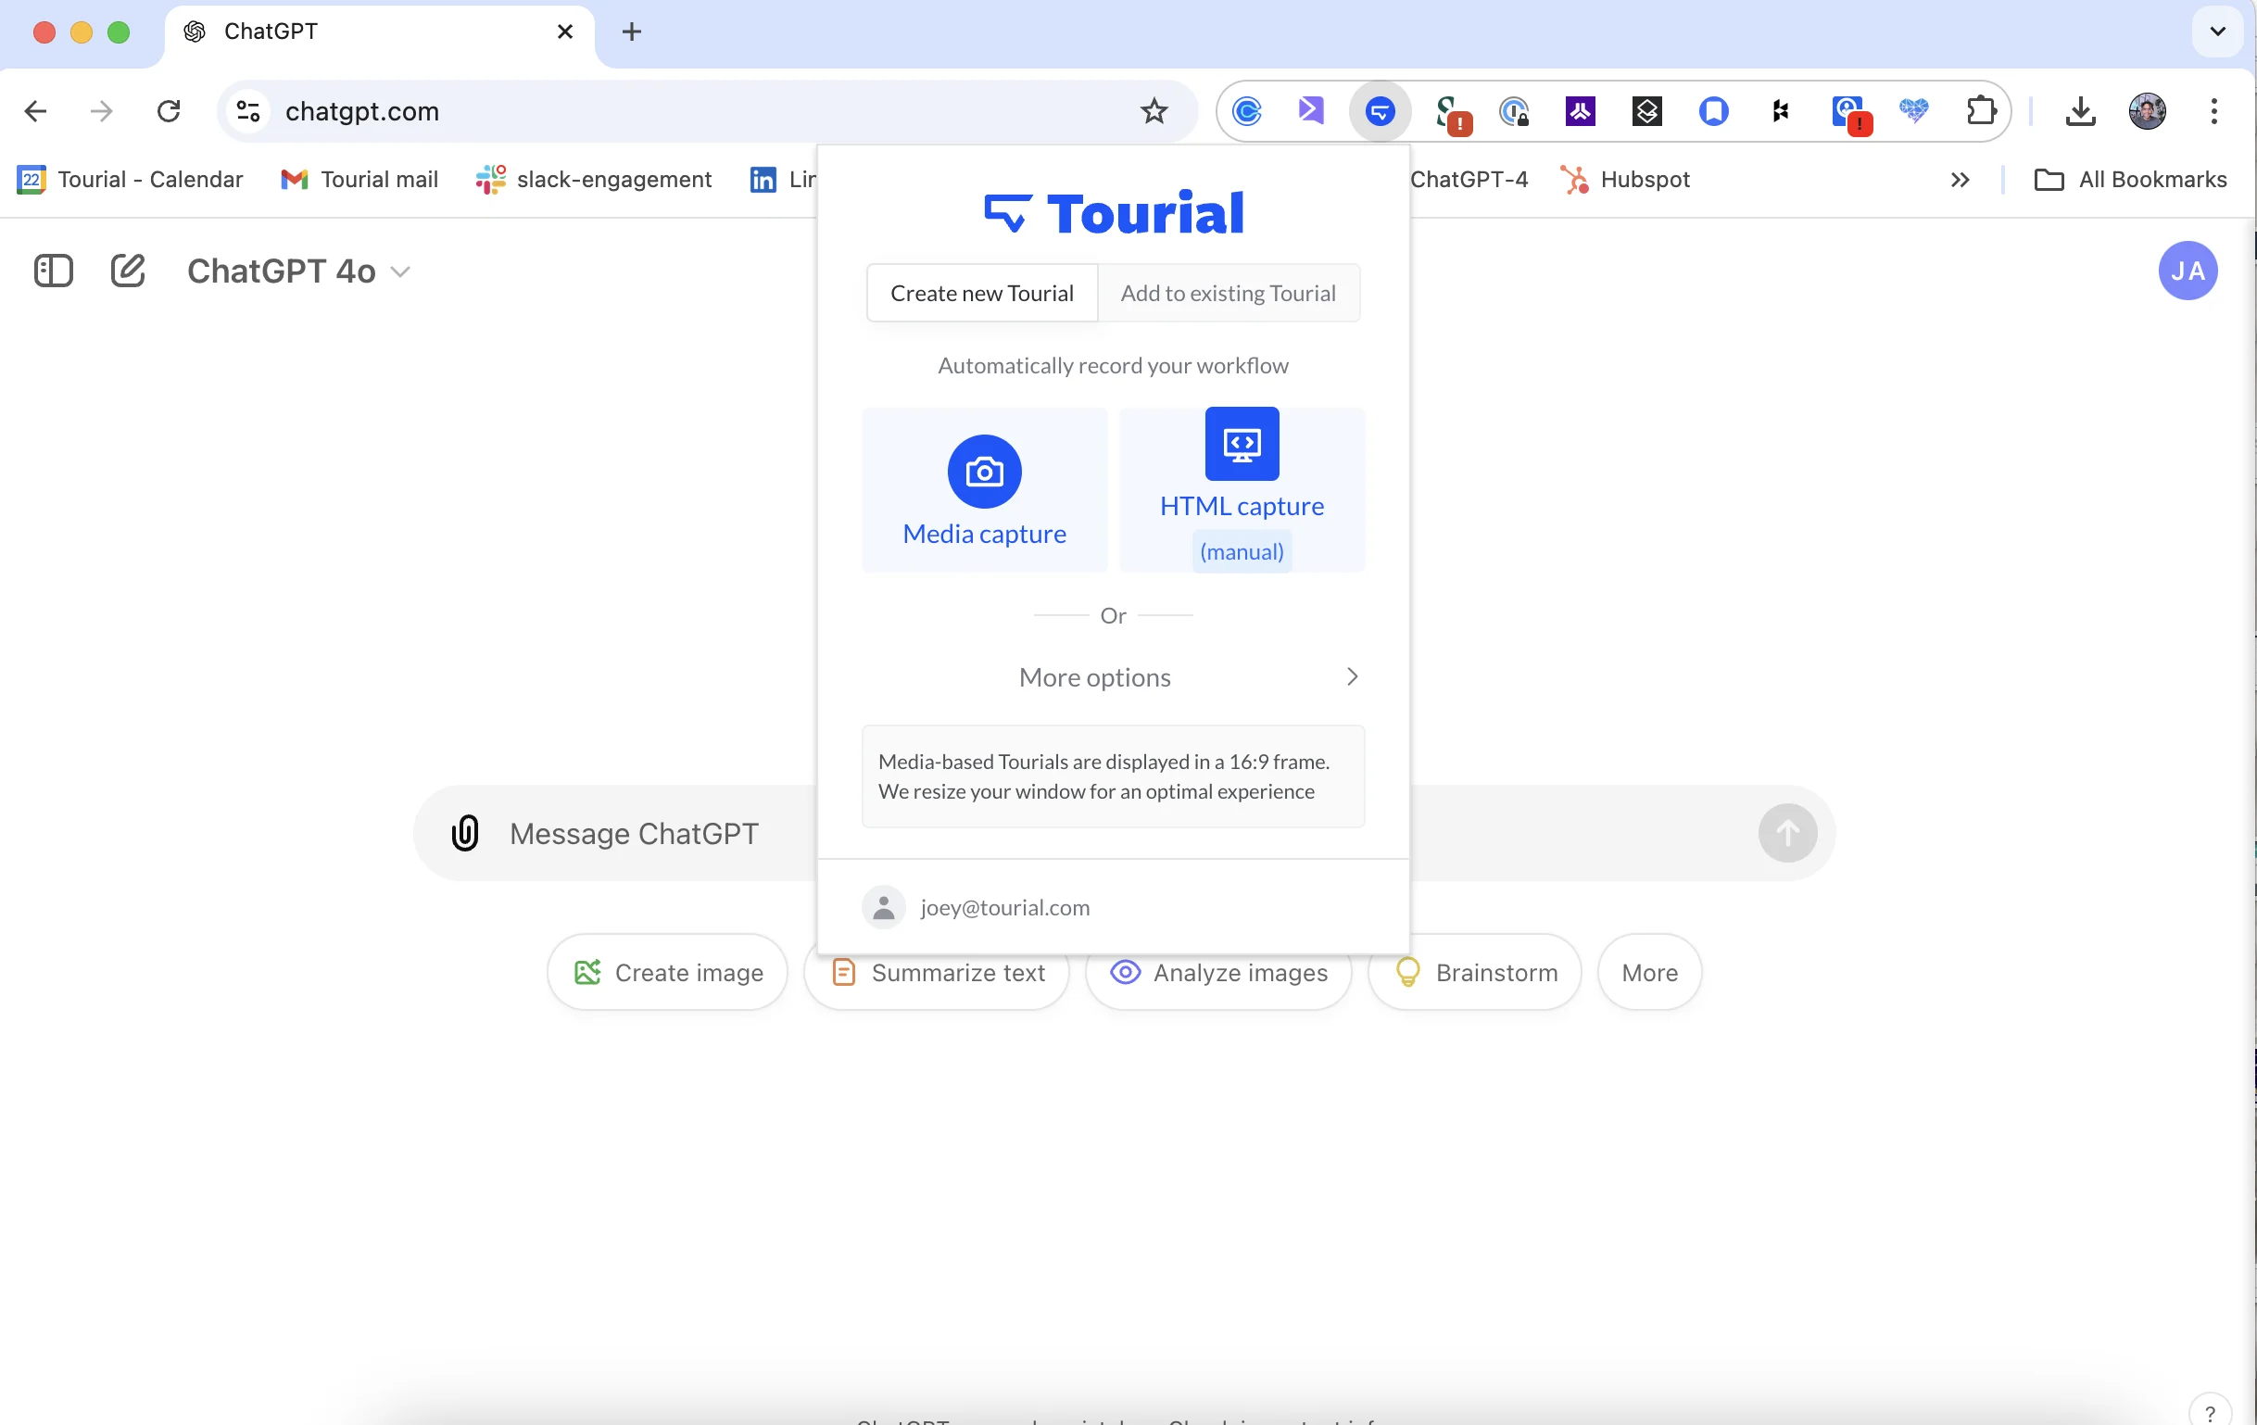Open All Bookmarks folder
Screen dimensions: 2257x1425
point(2130,179)
